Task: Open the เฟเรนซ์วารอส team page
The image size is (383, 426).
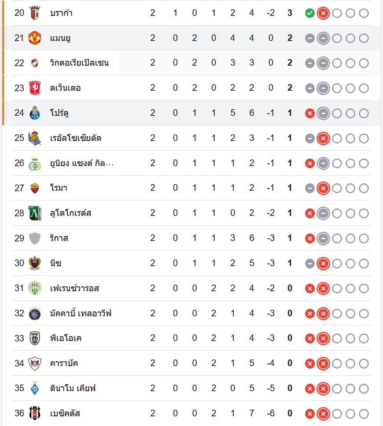Action: 75,289
